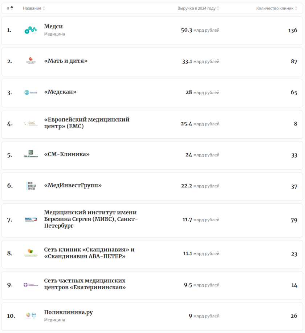
Task: Click the «МедИнвестГрупп» logo
Action: tap(31, 186)
